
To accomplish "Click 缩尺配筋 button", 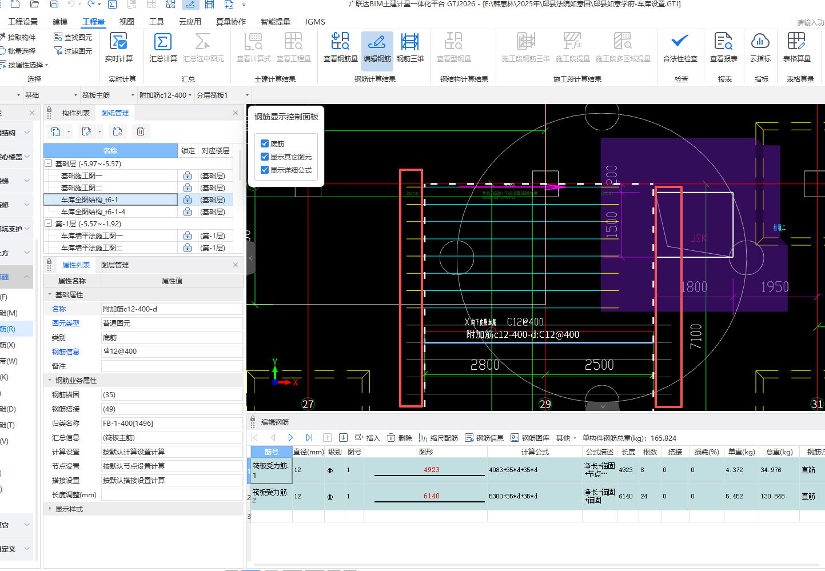I will (x=439, y=438).
